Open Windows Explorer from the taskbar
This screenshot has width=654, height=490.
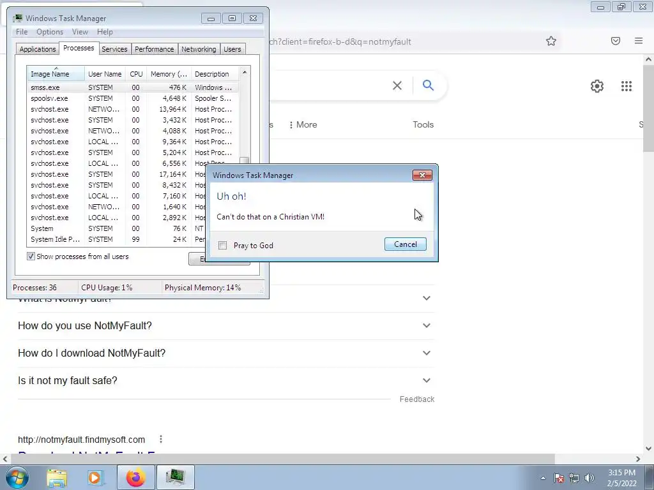57,477
